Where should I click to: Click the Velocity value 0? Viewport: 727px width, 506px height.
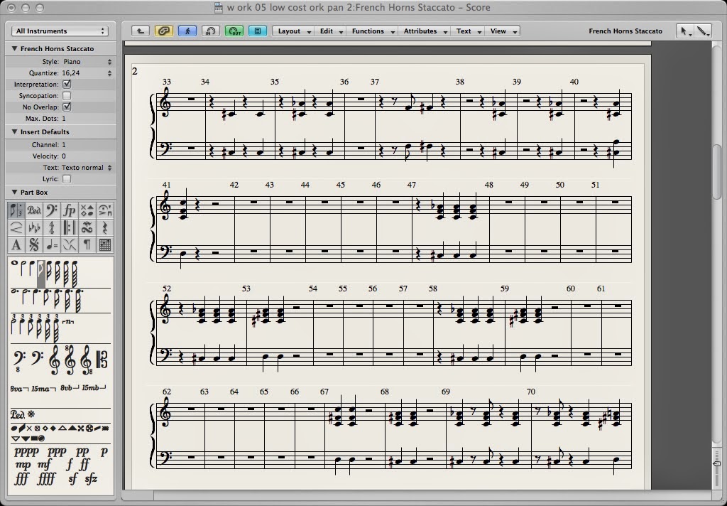[x=64, y=156]
